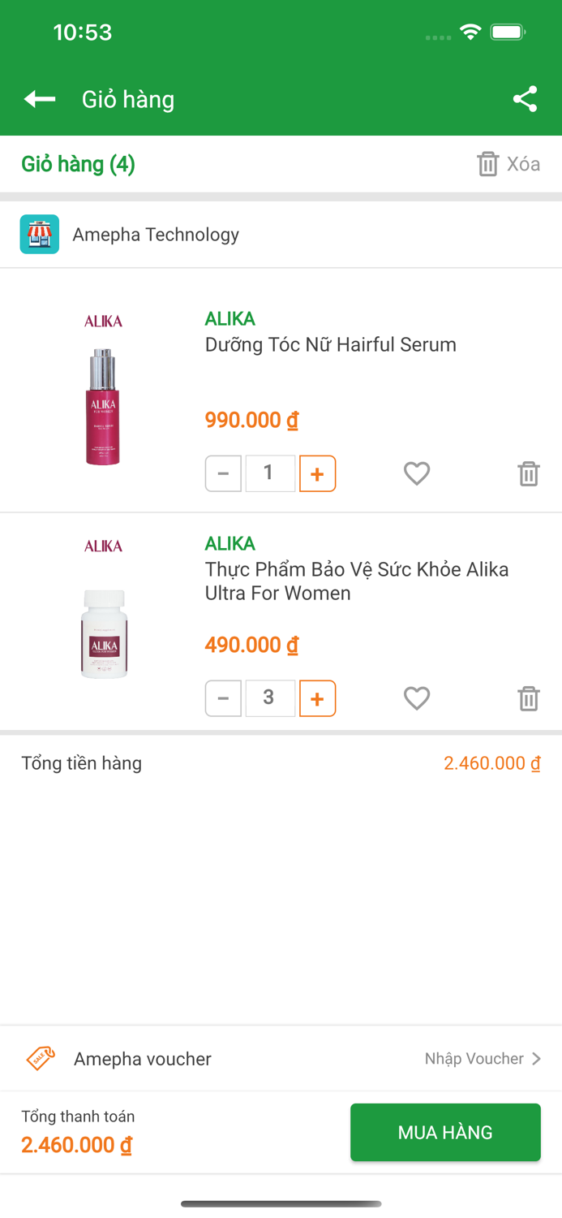Increase Hairful Serum quantity with plus button

click(317, 473)
